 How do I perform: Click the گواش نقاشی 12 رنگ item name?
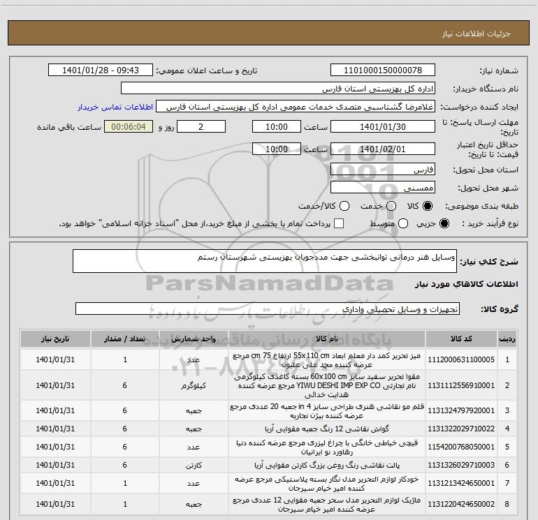[x=327, y=429]
